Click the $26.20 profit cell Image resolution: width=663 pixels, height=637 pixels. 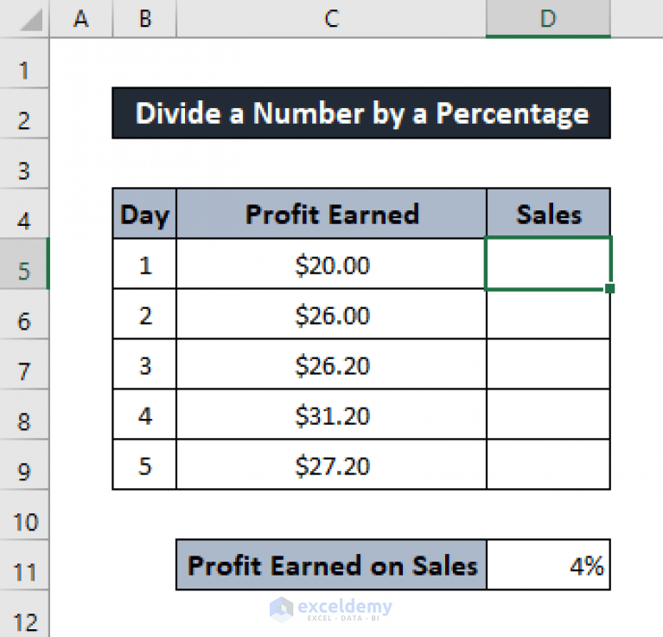click(332, 364)
